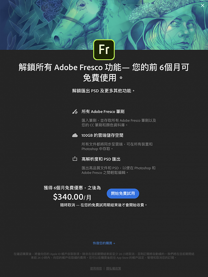Click the Apple ID billing disclaimer paragraph
Screen dimensions: 208x277
click(104, 256)
